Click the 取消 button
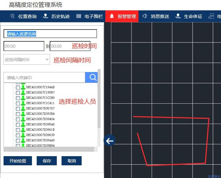The image size is (221, 178). click(x=72, y=161)
